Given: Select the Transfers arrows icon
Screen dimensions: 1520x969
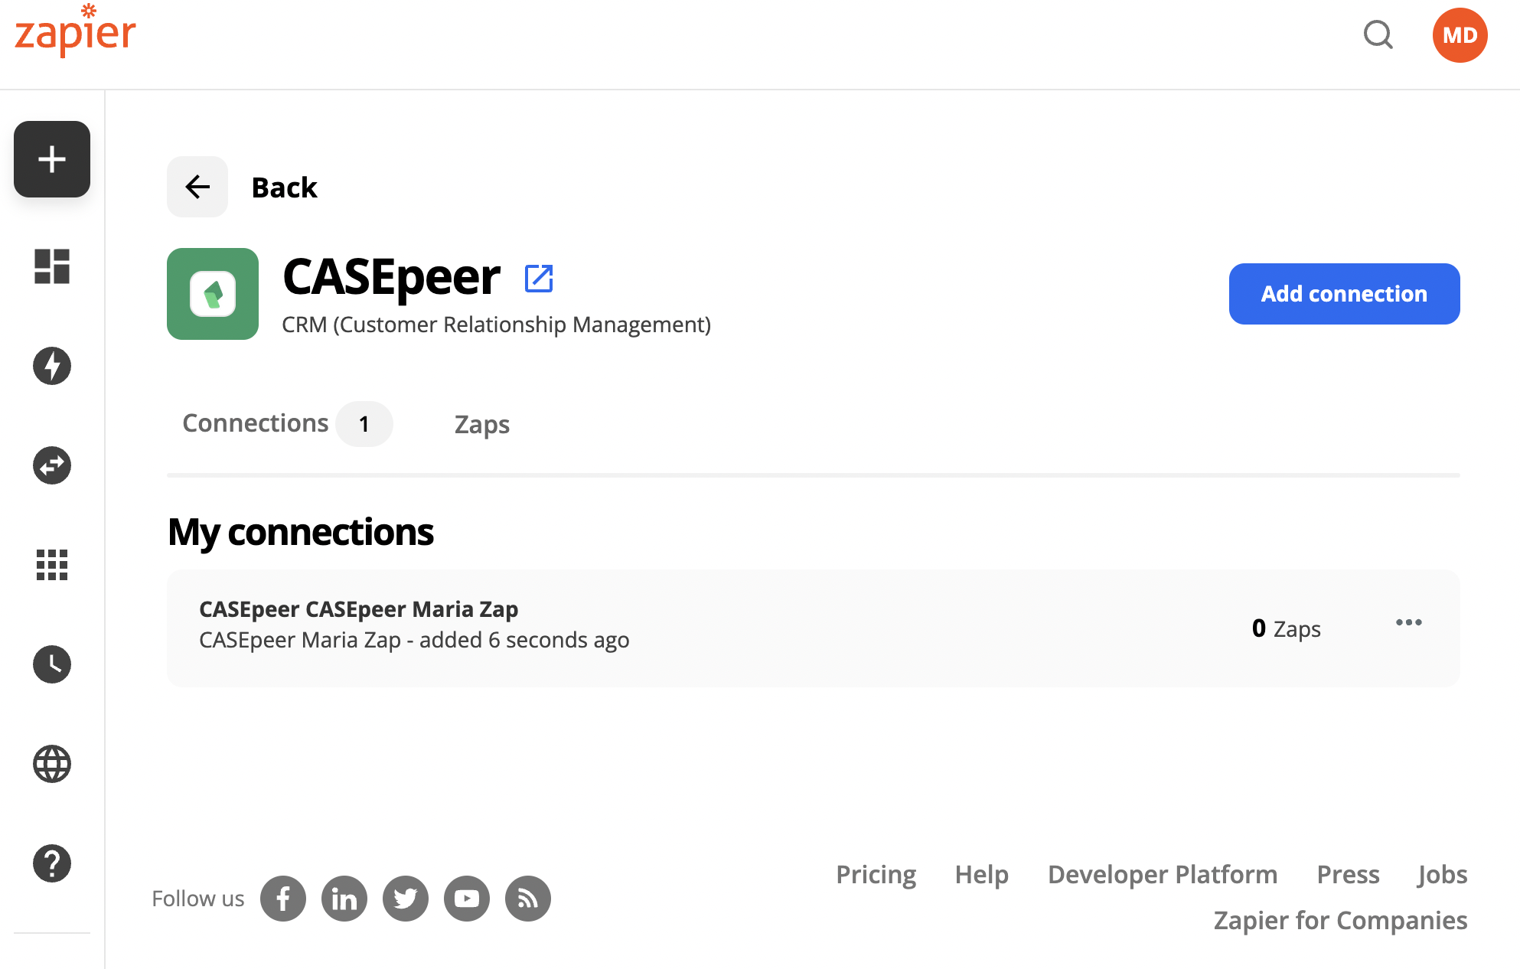Looking at the screenshot, I should [51, 465].
